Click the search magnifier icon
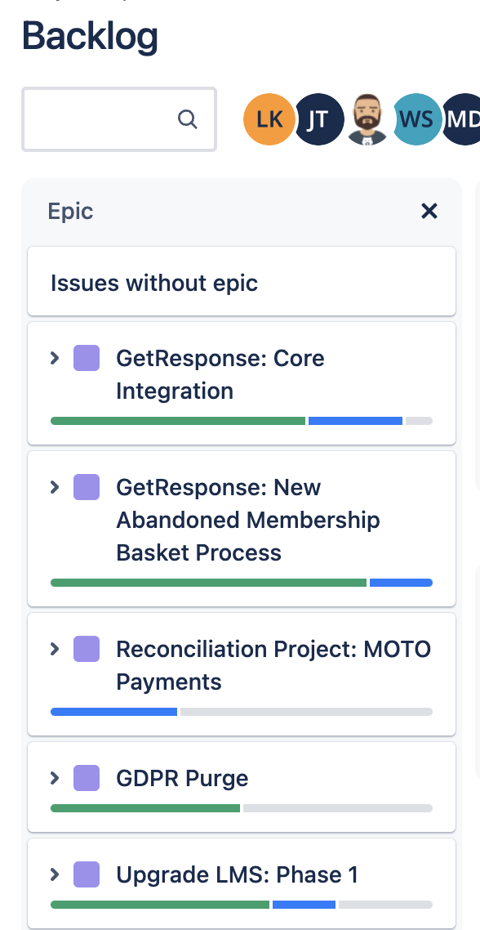The image size is (480, 930). click(x=187, y=119)
